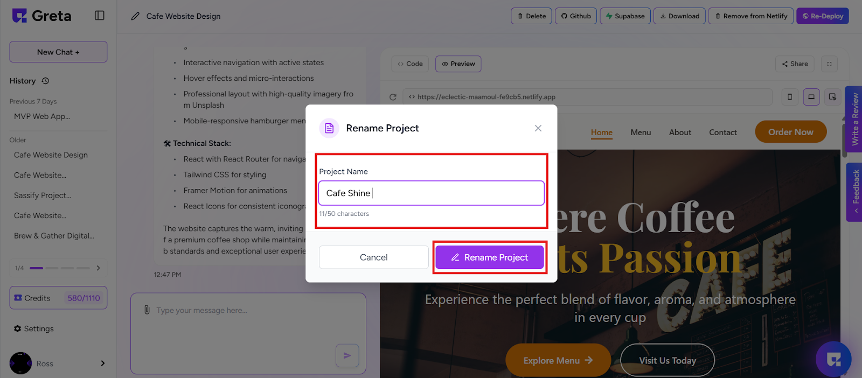Open the MVP Web App chat
The width and height of the screenshot is (862, 378).
pyautogui.click(x=42, y=116)
